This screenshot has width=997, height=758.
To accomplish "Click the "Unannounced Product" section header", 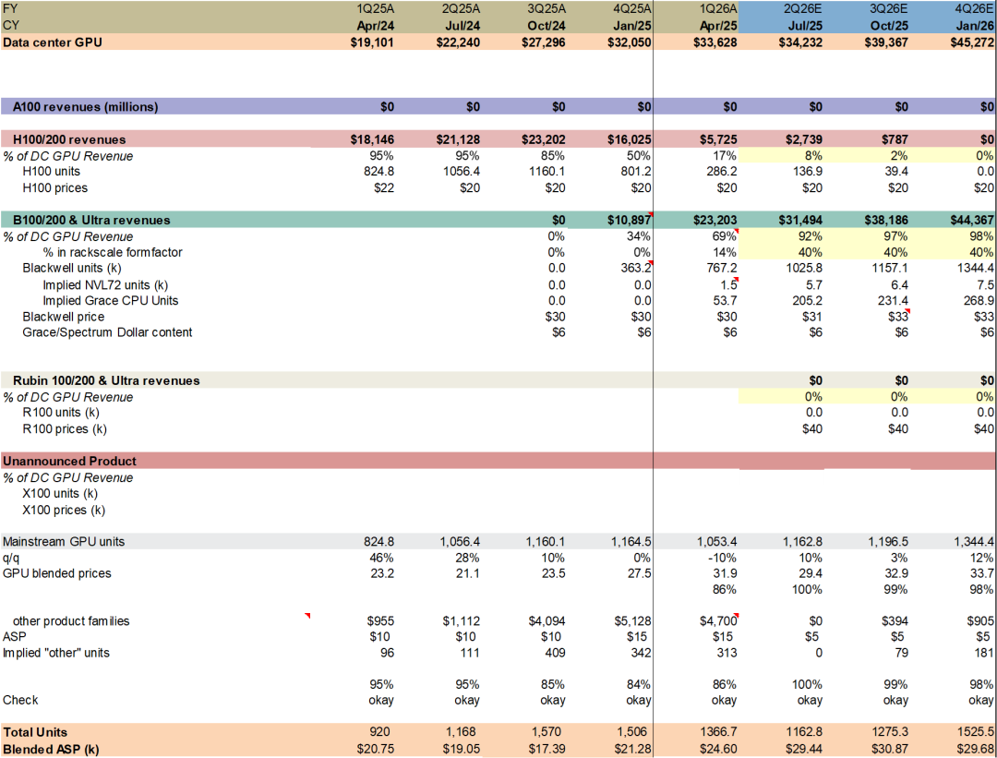I will pyautogui.click(x=69, y=461).
